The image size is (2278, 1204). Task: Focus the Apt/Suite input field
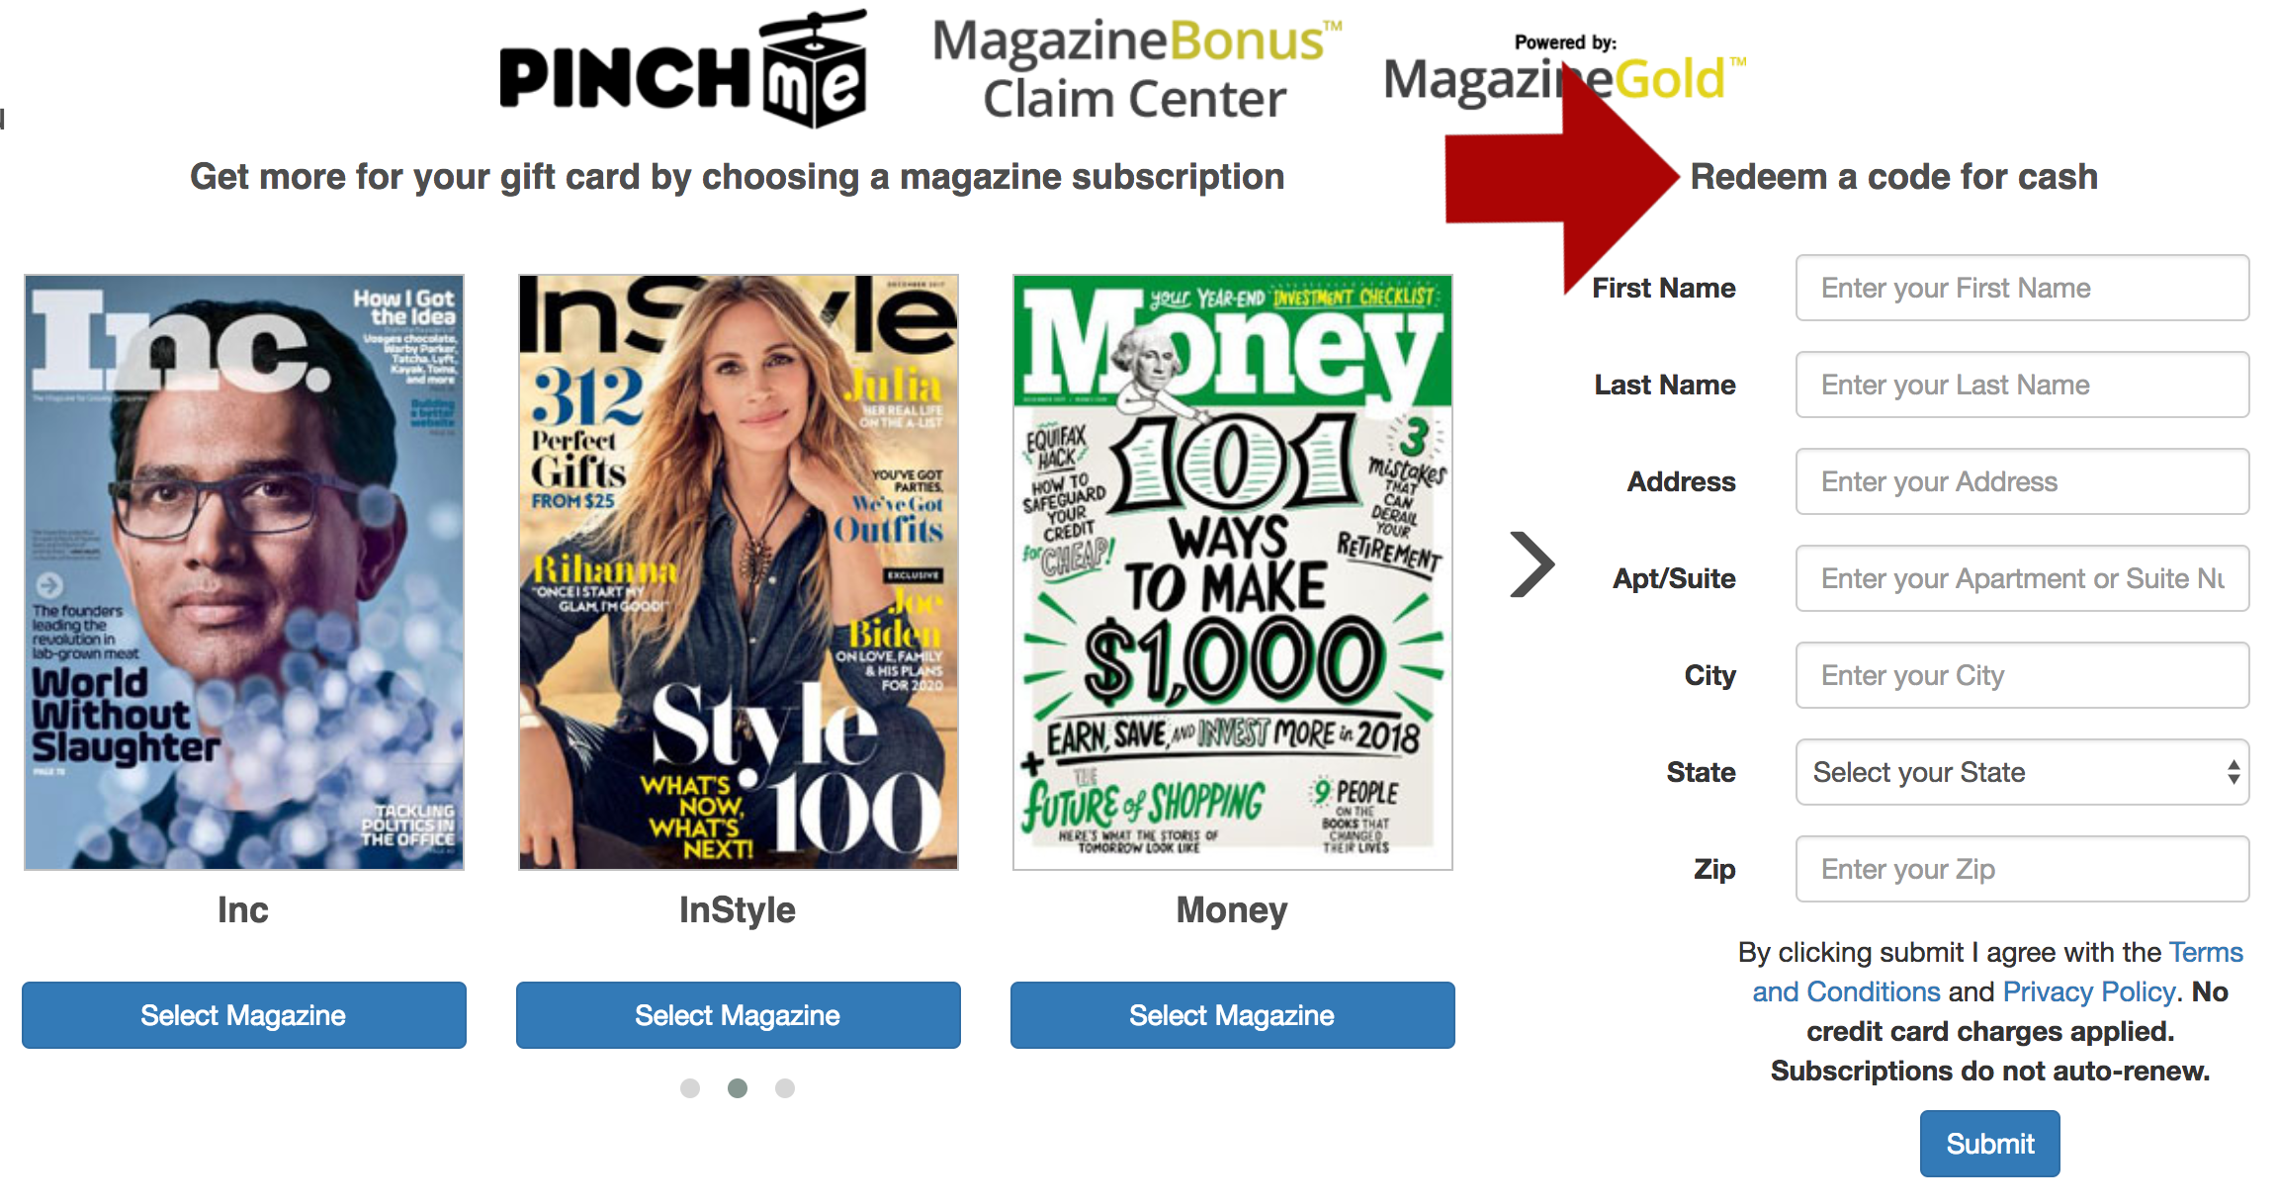pos(2022,578)
